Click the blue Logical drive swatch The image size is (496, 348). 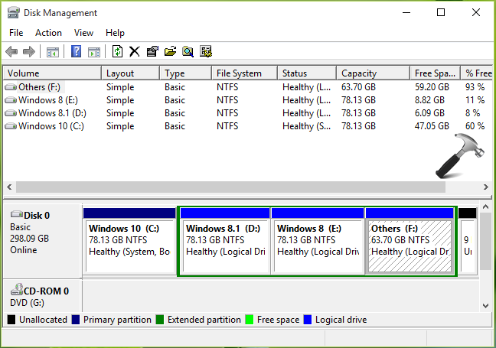pyautogui.click(x=308, y=320)
